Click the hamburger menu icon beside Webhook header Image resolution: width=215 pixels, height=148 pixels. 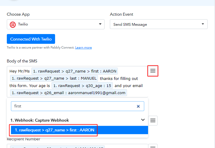coord(153,120)
